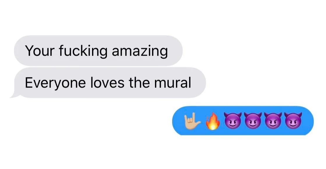Image resolution: width=326 pixels, height=169 pixels.
Task: Click the second purple devil emoji
Action: 253,121
